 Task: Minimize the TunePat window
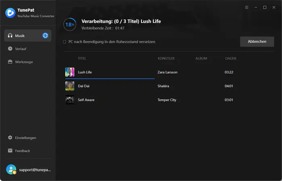tap(256, 7)
